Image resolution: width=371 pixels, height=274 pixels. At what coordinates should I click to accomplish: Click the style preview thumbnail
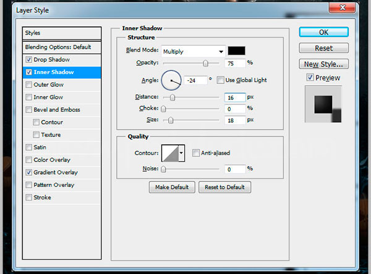(x=323, y=104)
